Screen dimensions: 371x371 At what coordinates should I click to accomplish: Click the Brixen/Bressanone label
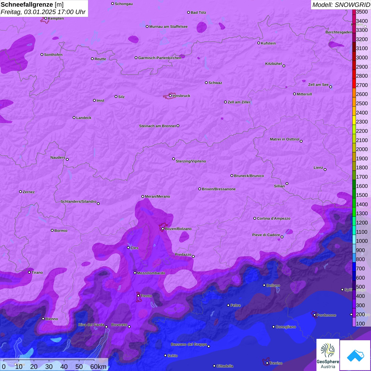coord(219,189)
